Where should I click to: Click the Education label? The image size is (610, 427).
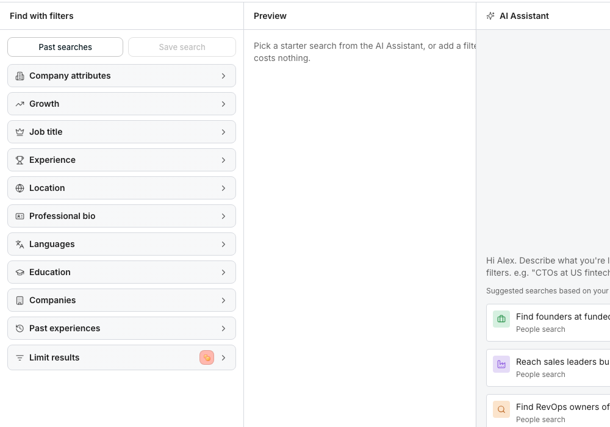[50, 272]
